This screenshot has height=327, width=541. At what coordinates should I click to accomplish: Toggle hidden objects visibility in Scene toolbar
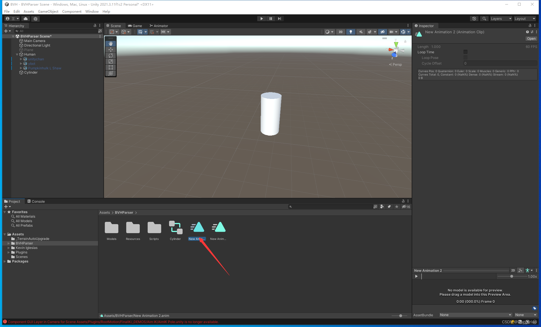point(382,32)
